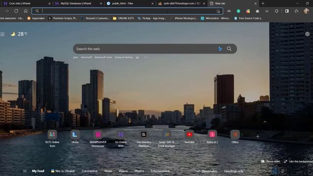
Task: Open page settings gear icon
Action: tap(307, 34)
